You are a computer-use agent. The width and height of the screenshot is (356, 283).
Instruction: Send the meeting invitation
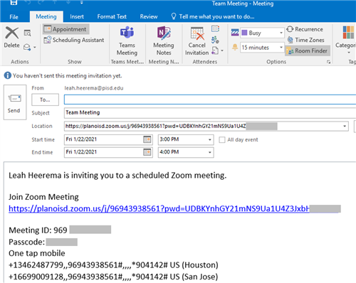(x=15, y=102)
